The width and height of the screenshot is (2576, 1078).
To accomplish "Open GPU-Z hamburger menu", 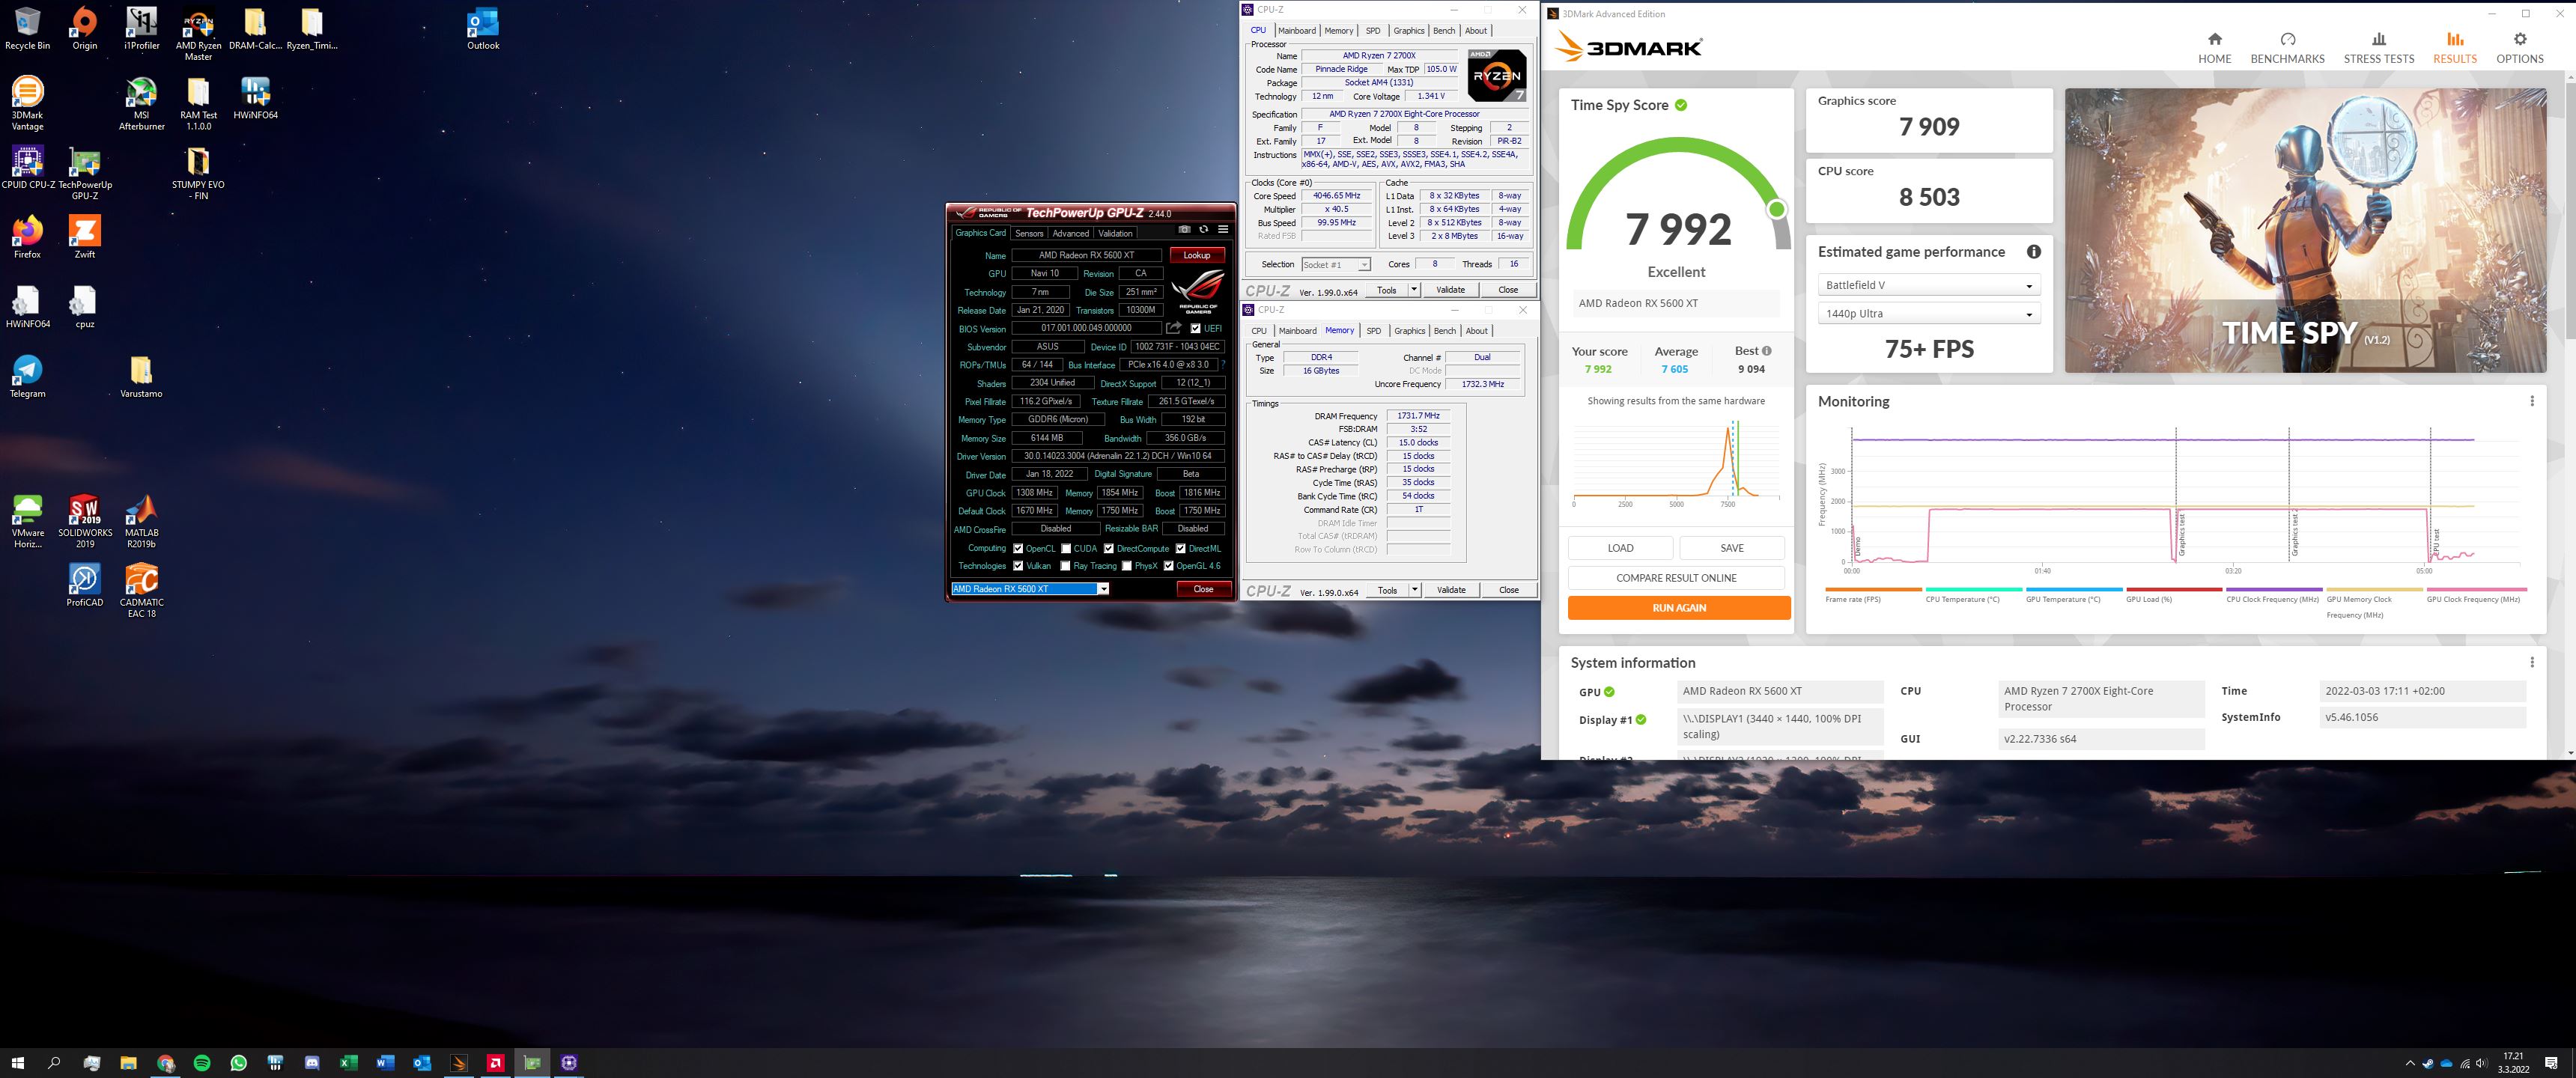I will pyautogui.click(x=1222, y=229).
